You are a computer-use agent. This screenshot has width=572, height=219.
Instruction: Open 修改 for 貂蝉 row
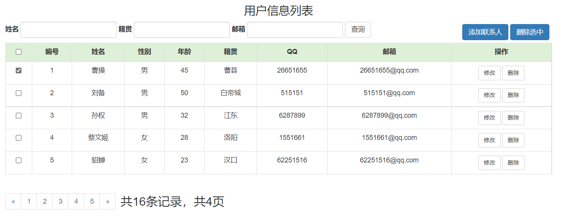pyautogui.click(x=489, y=163)
